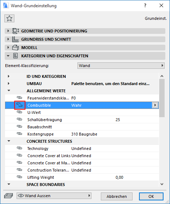The image size is (170, 204).
Task: Click the ArchiCAD logo in title bar
Action: 6,6
